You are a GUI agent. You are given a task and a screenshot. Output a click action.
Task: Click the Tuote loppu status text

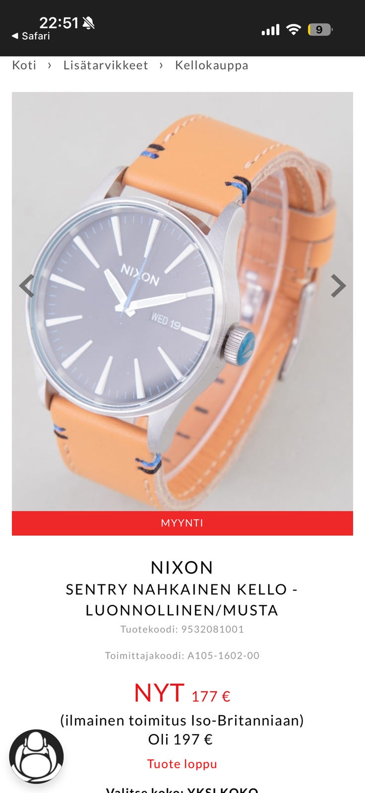pyautogui.click(x=182, y=764)
